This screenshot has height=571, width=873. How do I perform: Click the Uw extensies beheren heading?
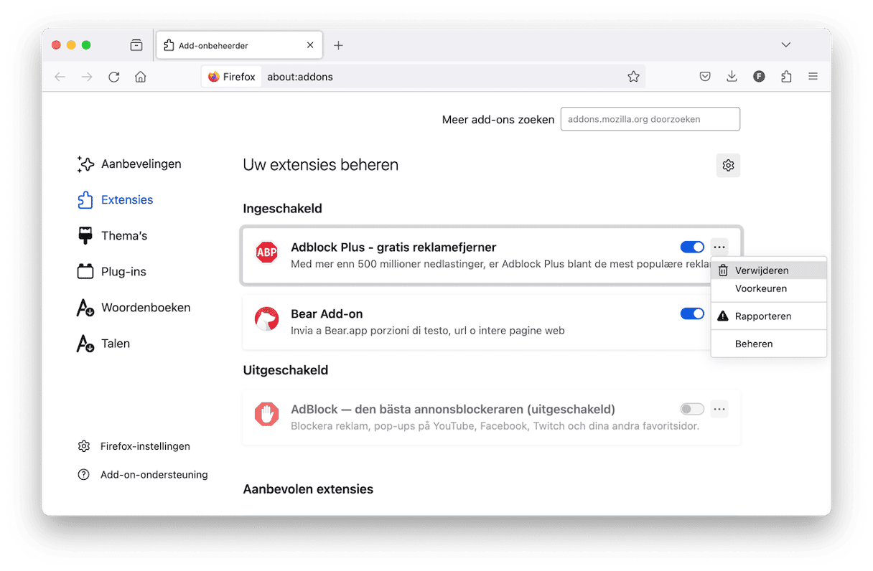321,165
